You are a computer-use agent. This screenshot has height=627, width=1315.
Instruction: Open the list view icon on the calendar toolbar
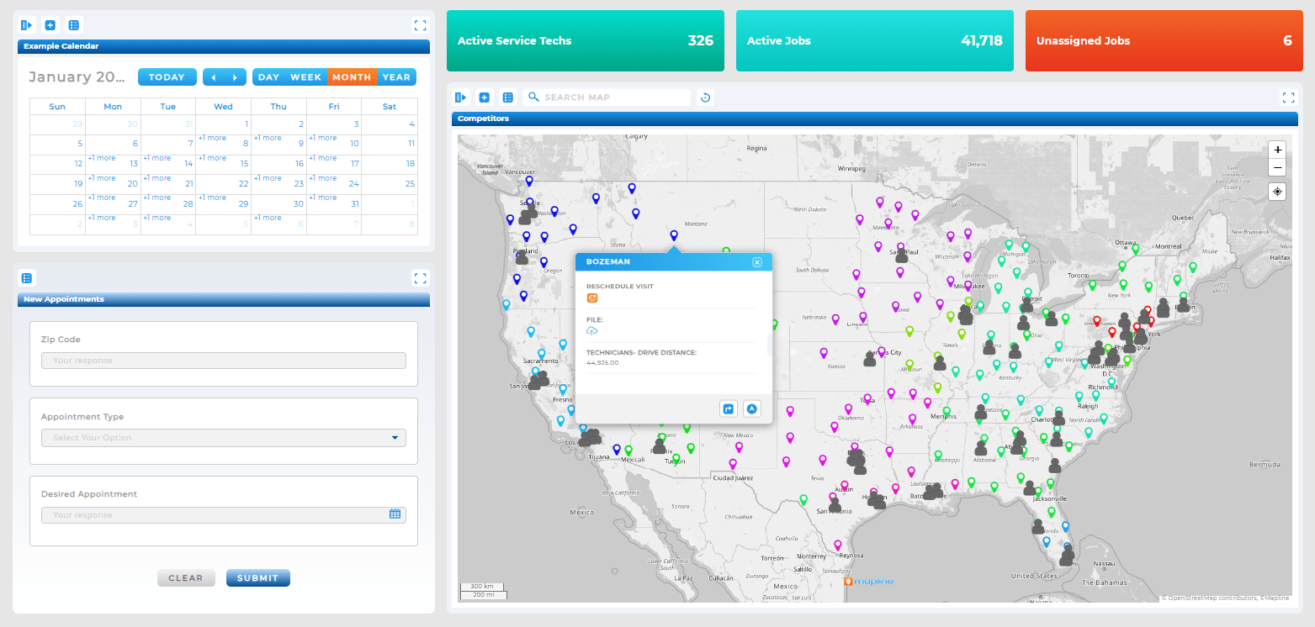[74, 24]
